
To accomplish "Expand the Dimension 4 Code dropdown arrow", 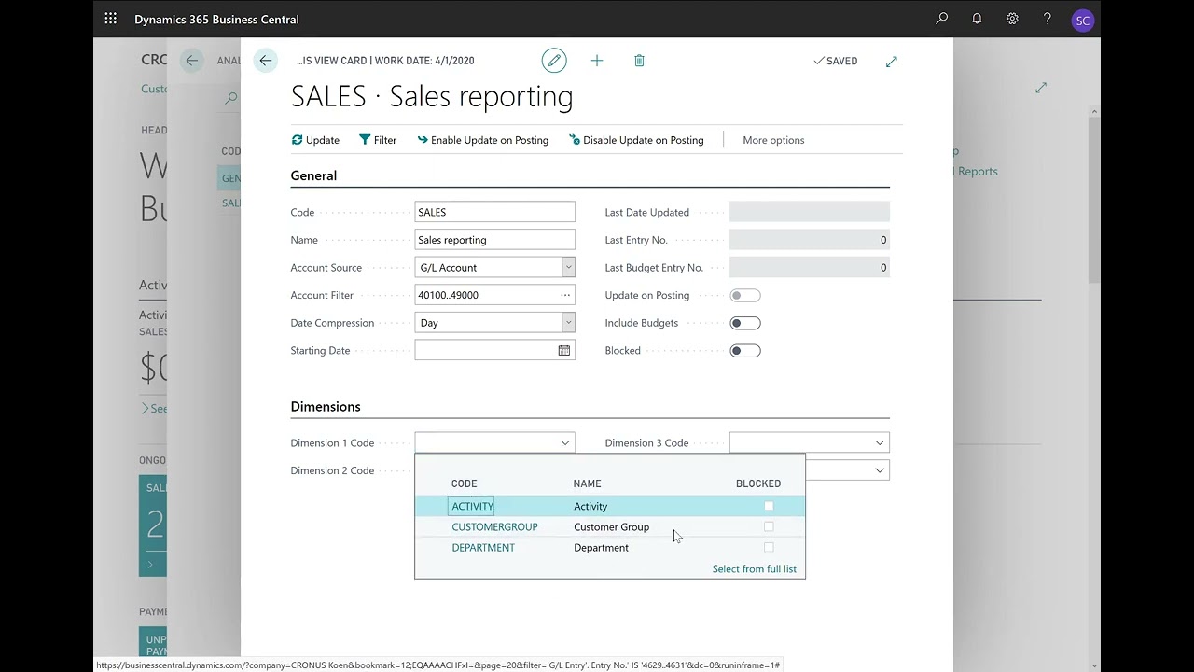I will [880, 470].
